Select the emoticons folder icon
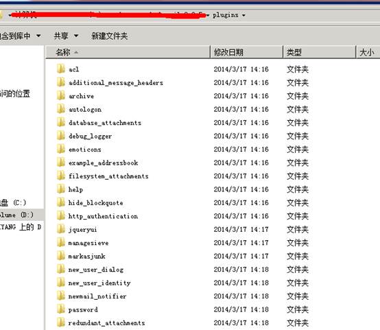Screen dimensions: 380x330 (x=61, y=149)
